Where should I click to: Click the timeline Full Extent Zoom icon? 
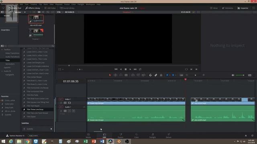point(181,75)
